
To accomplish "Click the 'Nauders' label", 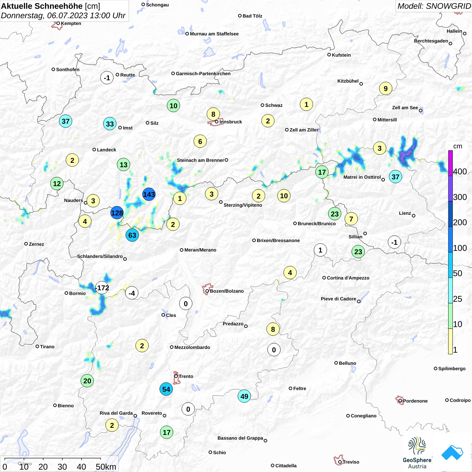I will coord(73,200).
